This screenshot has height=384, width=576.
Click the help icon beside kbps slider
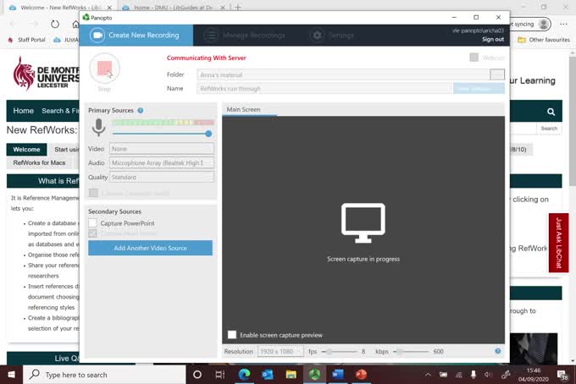(x=498, y=351)
